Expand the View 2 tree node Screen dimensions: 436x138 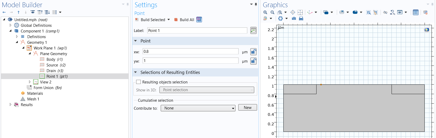30,82
